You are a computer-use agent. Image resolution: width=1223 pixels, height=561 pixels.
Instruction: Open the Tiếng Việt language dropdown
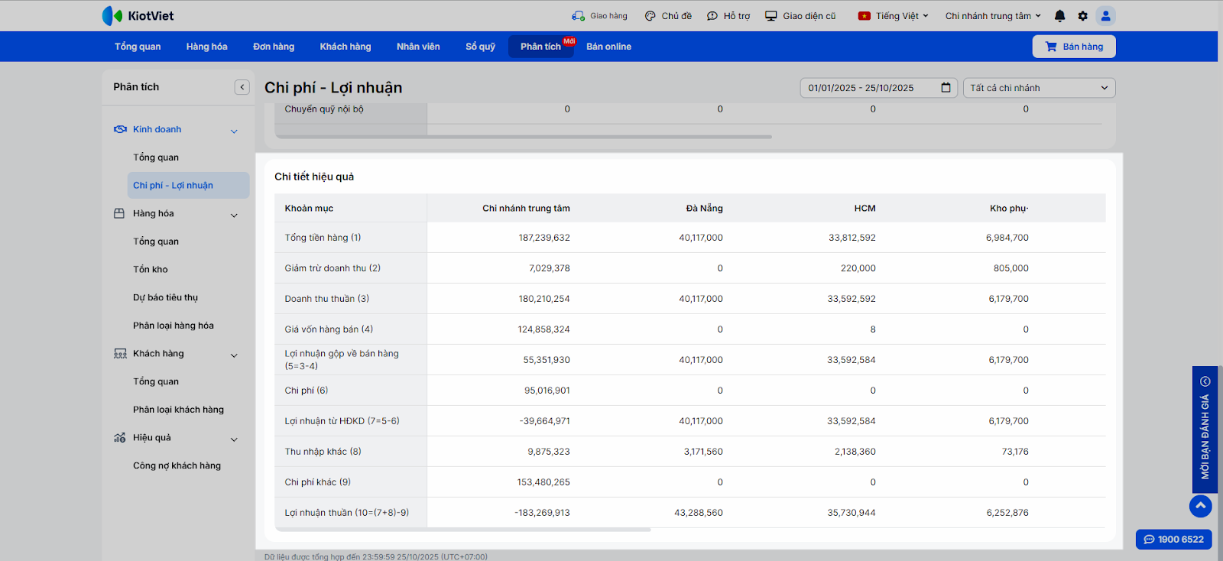[893, 16]
